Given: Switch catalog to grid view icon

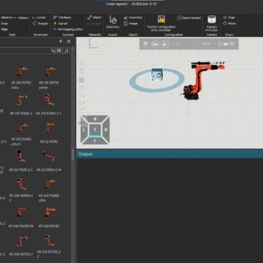Looking at the screenshot, I should click(x=59, y=51).
